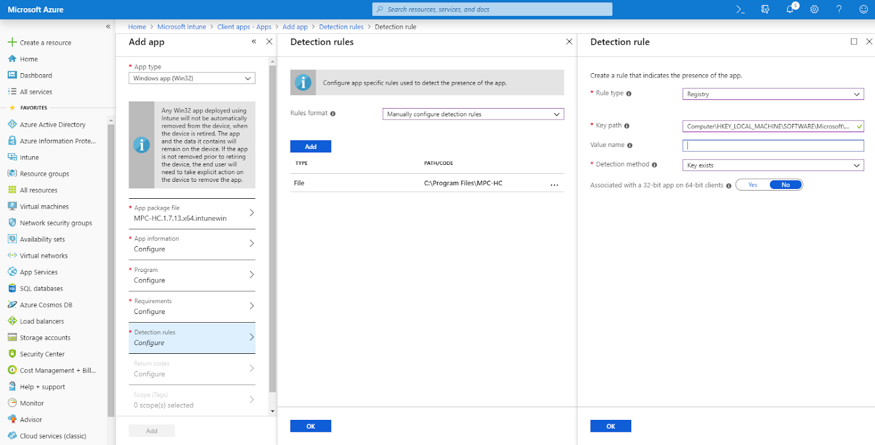Click the feedback smiley icon
This screenshot has height=445, width=875.
[864, 9]
